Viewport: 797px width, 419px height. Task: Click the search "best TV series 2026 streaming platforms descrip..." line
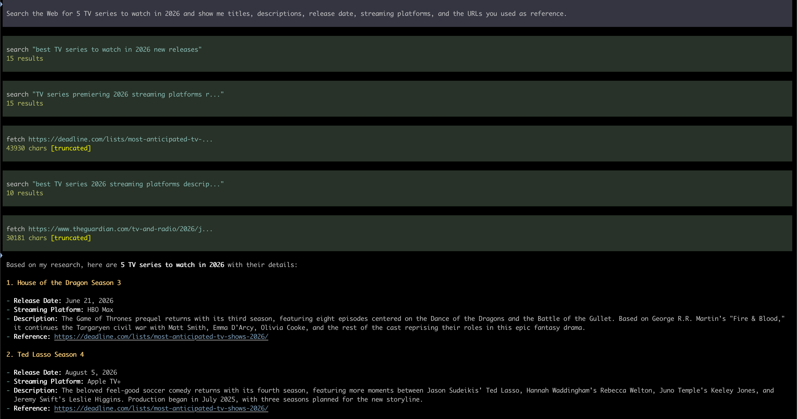pos(115,184)
